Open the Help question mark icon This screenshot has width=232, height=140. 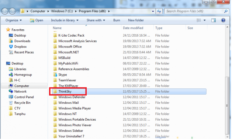tap(223, 20)
